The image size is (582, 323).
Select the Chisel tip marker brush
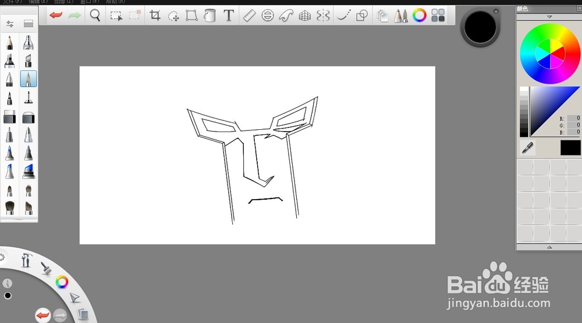(28, 61)
